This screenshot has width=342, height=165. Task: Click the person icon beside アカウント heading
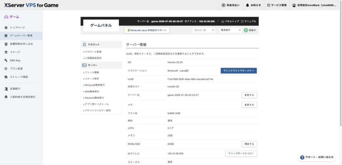coord(84,45)
